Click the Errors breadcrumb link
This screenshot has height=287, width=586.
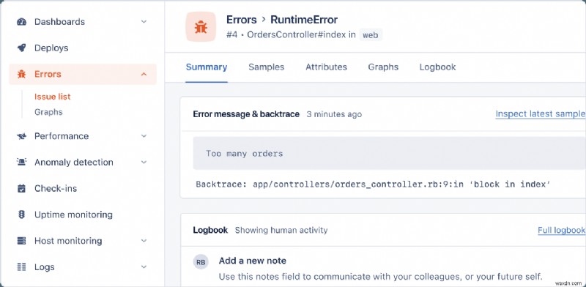[242, 20]
